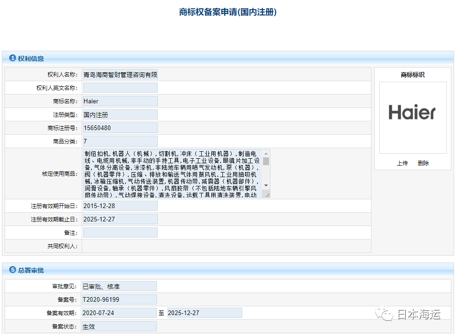The height and width of the screenshot is (334, 455).
Task: Click the scroll-down arrow of the 核定使用商品 text area
Action: (266, 185)
